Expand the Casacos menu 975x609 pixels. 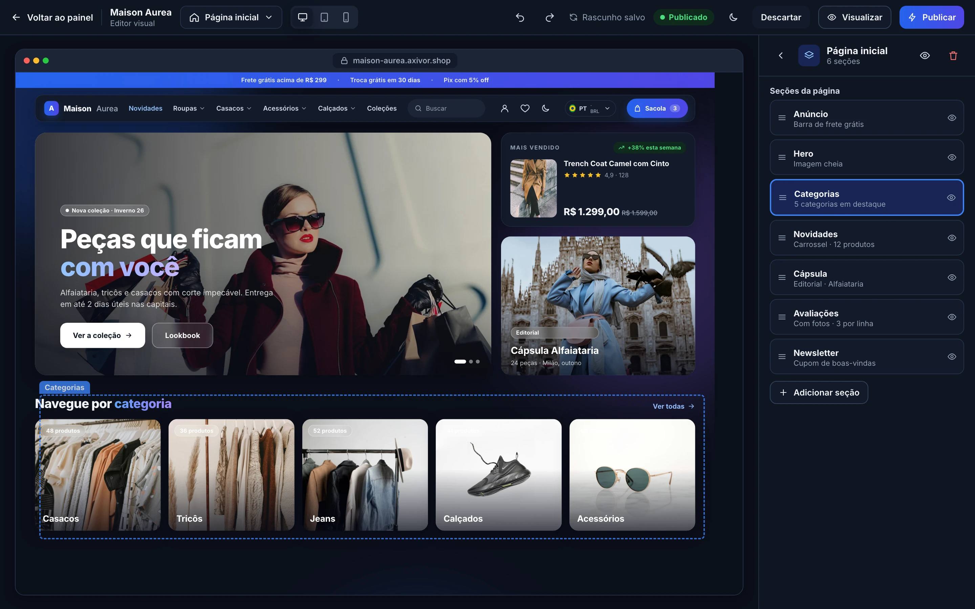point(234,108)
